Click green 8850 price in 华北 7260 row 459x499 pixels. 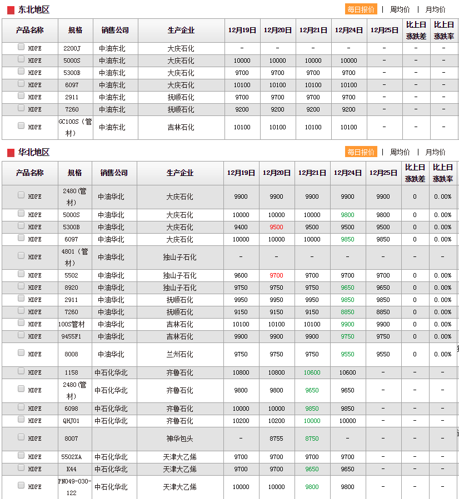pyautogui.click(x=347, y=312)
